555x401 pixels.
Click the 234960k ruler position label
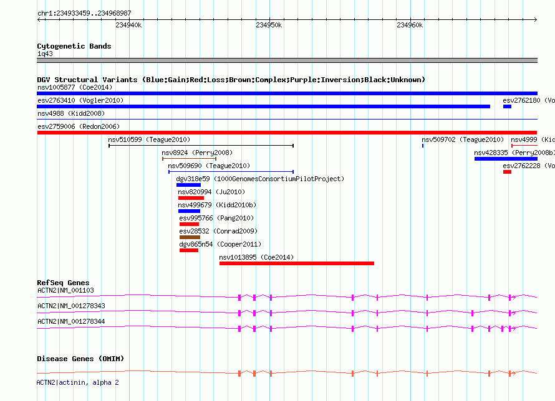[410, 25]
